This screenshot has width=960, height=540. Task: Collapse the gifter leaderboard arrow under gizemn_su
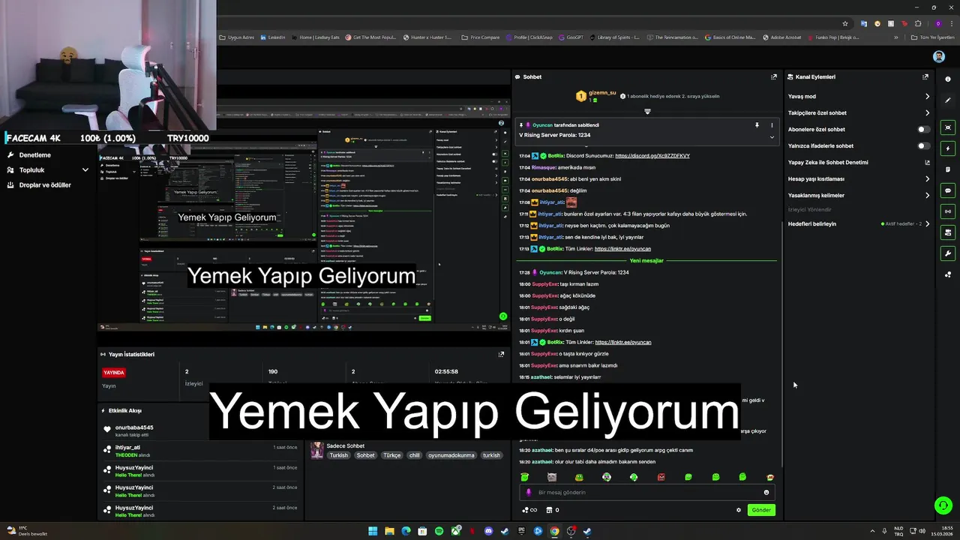pos(647,111)
